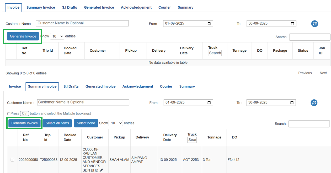The height and width of the screenshot is (173, 331).
Task: Click Select none button
Action: click(86, 123)
